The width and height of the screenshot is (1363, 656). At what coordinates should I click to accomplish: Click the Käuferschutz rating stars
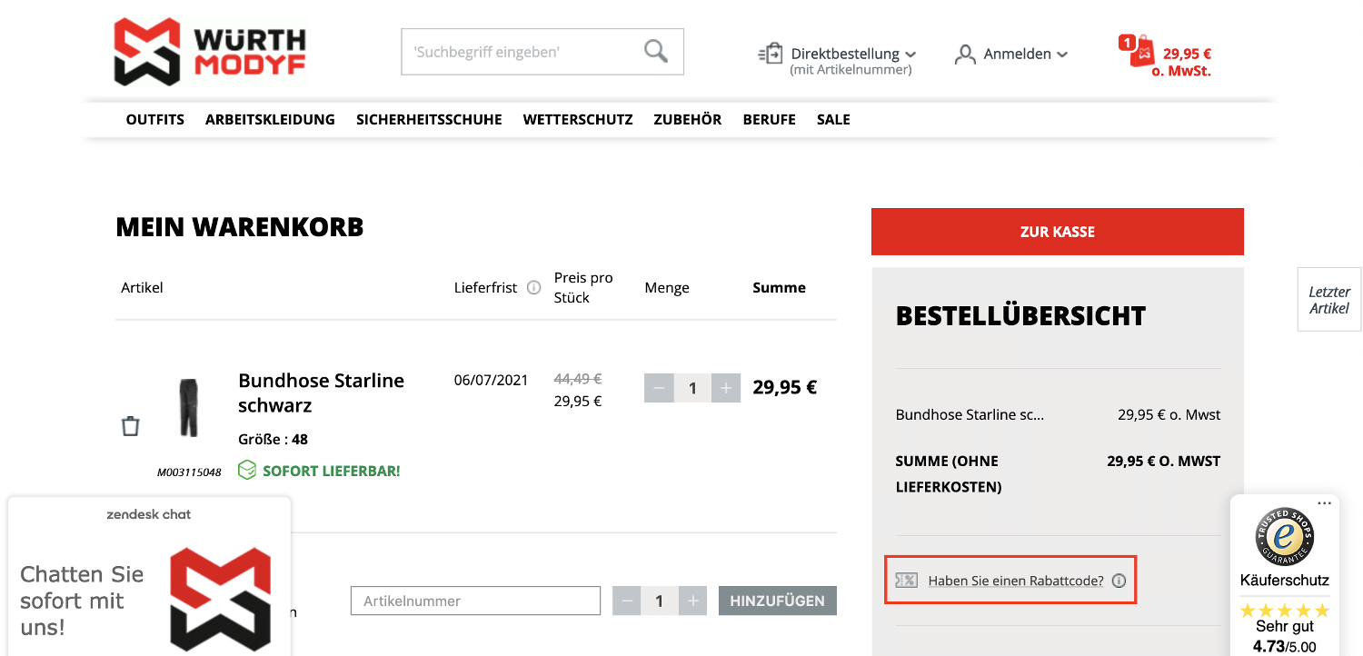[1284, 610]
